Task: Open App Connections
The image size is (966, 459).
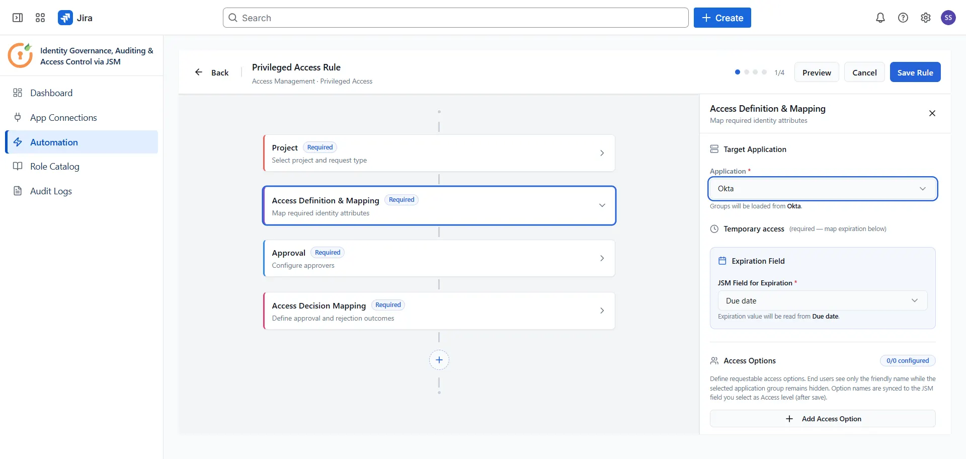Action: pos(82,117)
